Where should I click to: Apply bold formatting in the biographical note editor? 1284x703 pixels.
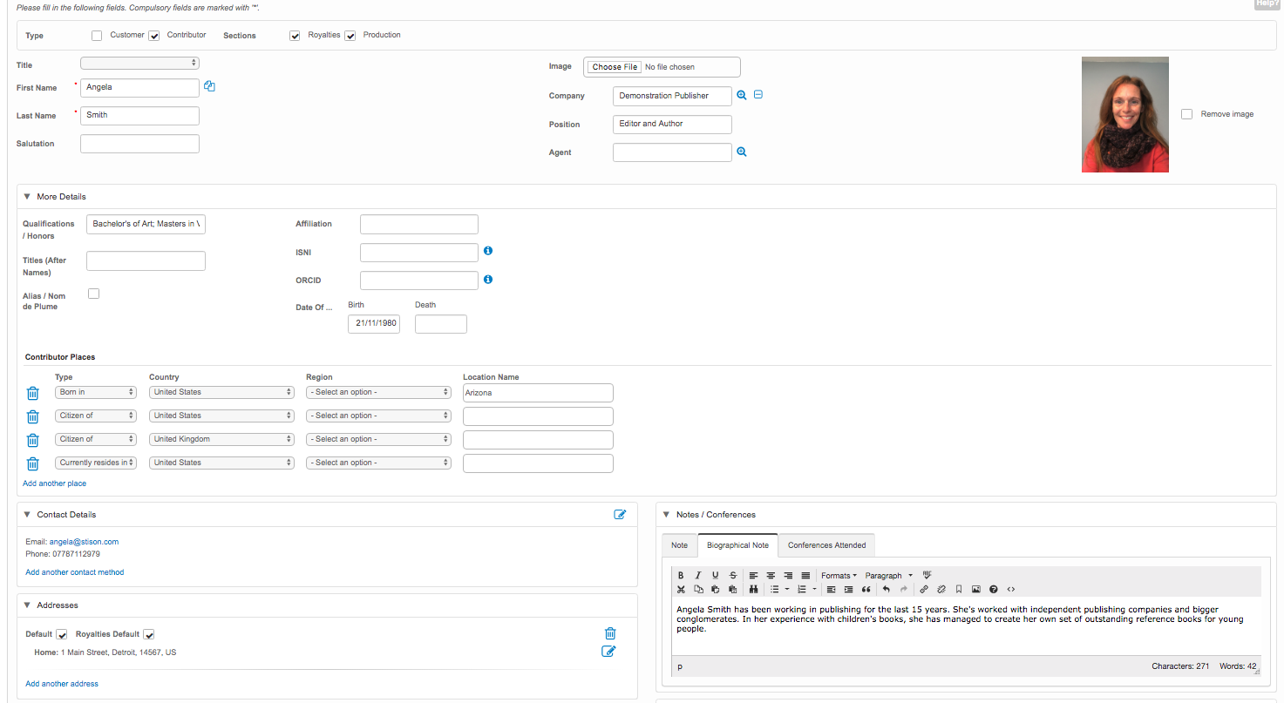tap(681, 576)
